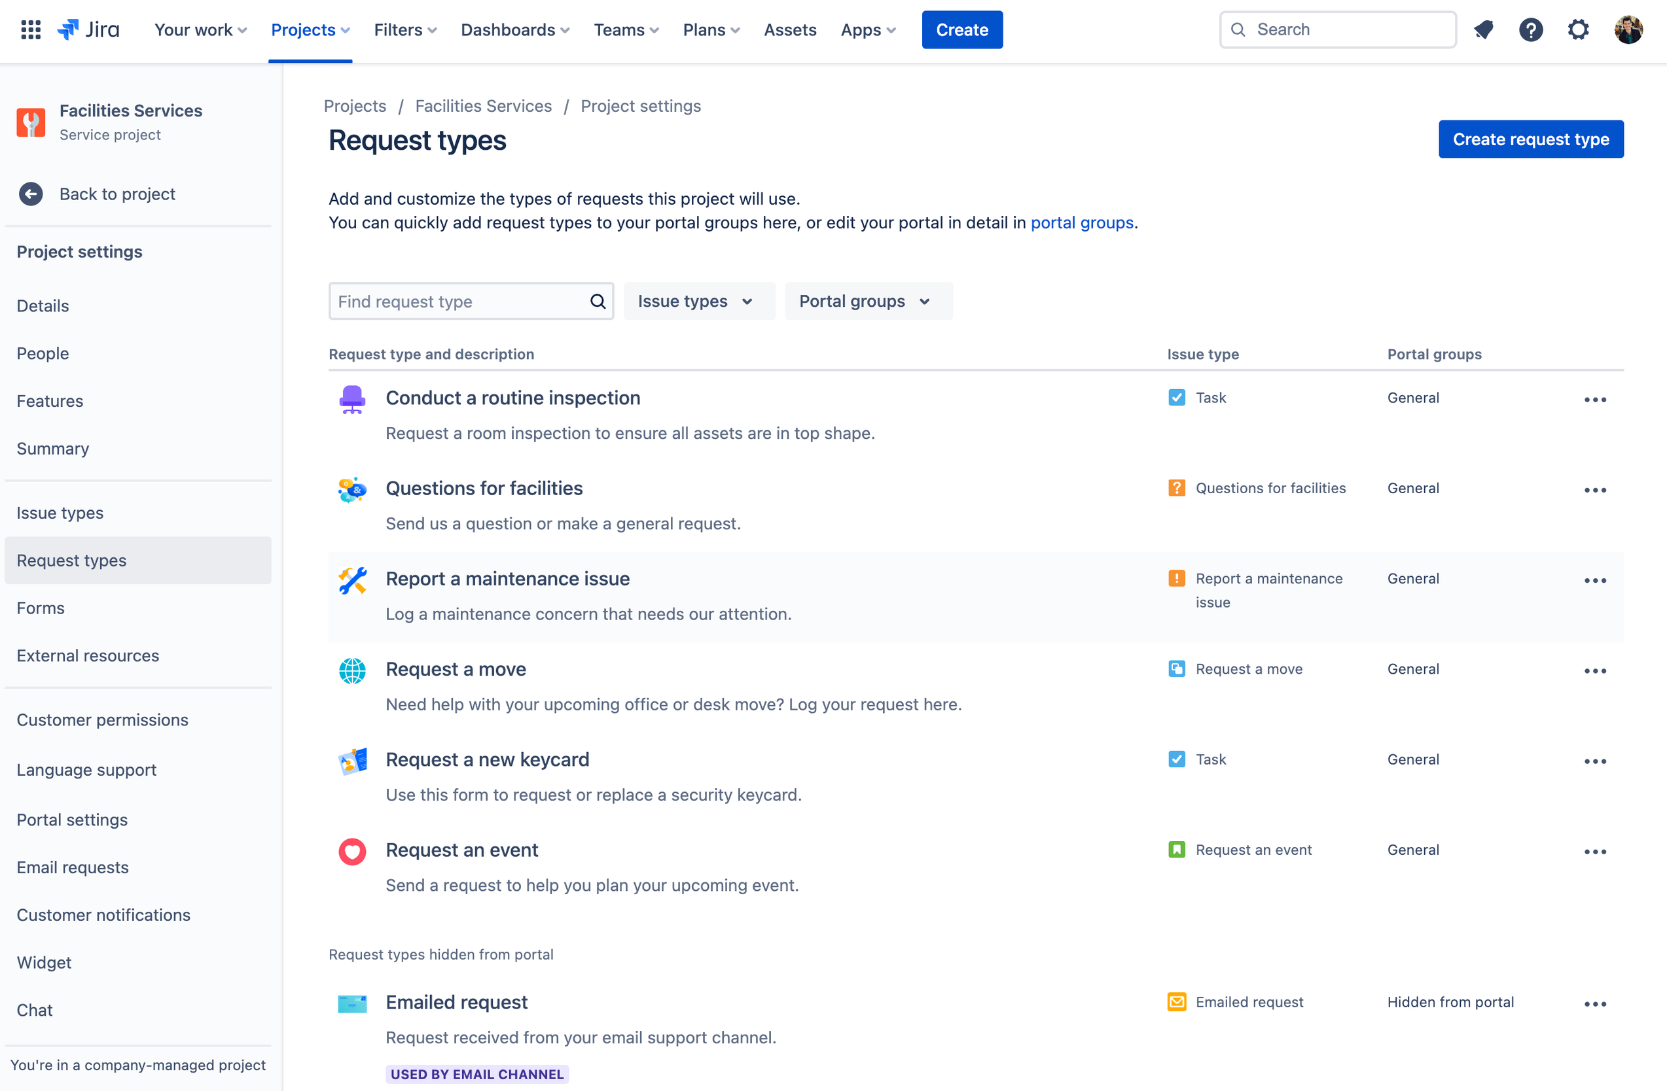Select Forms in project settings menu
Screen dimensions: 1667x1091
coord(40,606)
